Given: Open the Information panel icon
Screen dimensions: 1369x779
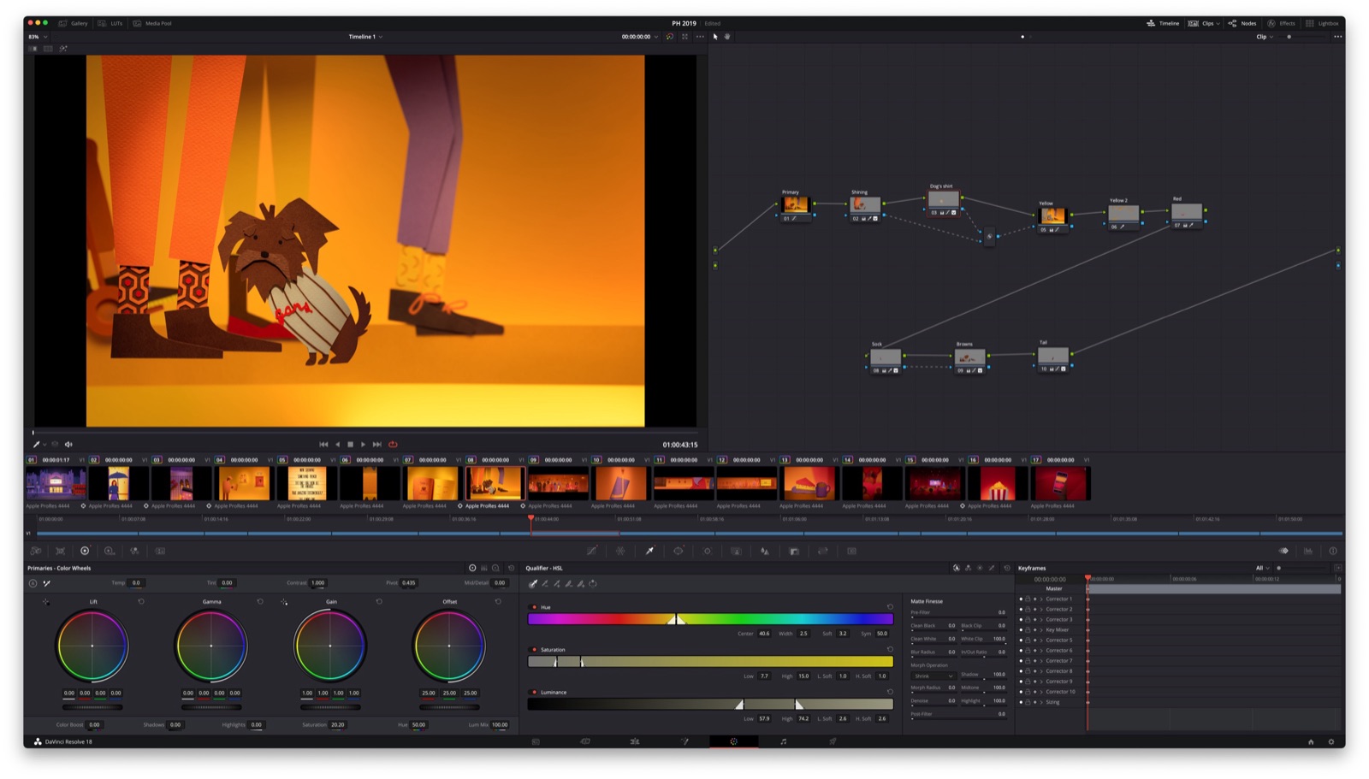Looking at the screenshot, I should click(x=1333, y=551).
